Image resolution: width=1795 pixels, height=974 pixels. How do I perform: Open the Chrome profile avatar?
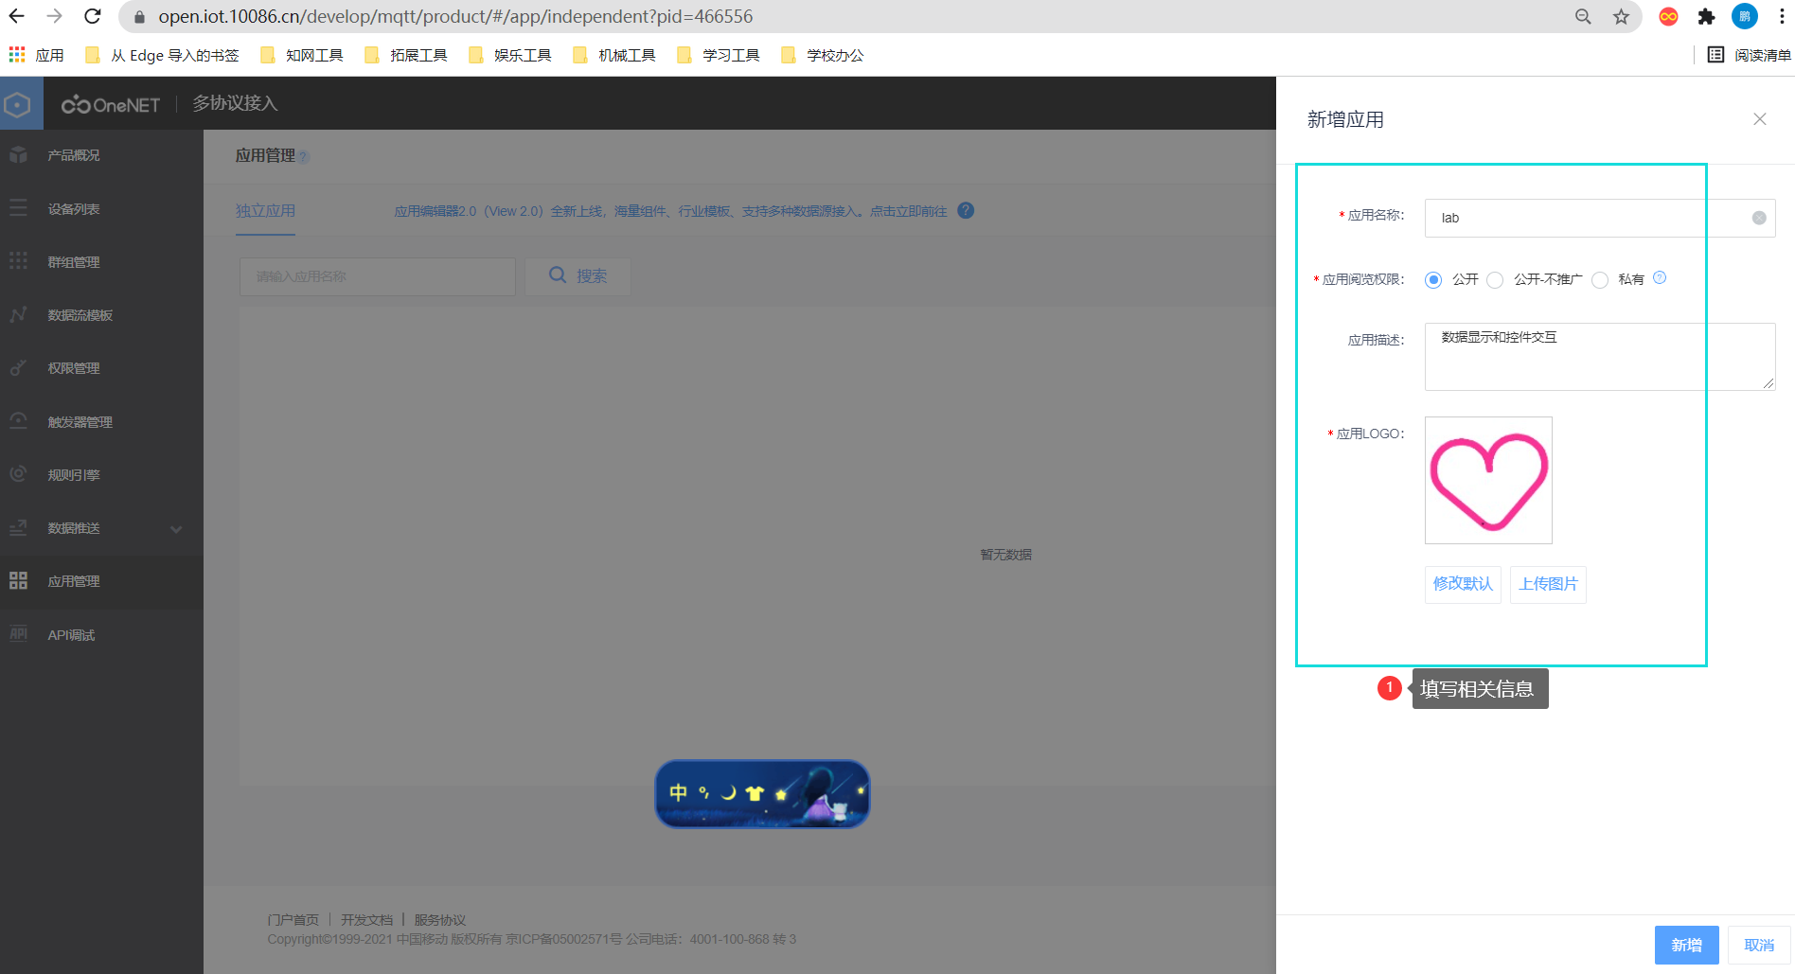1744,16
